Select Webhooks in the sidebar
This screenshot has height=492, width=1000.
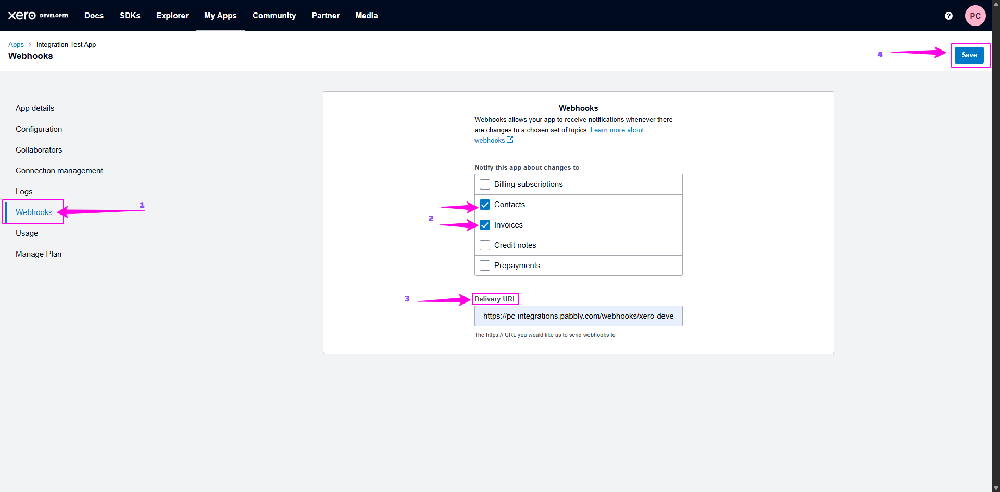coord(34,212)
